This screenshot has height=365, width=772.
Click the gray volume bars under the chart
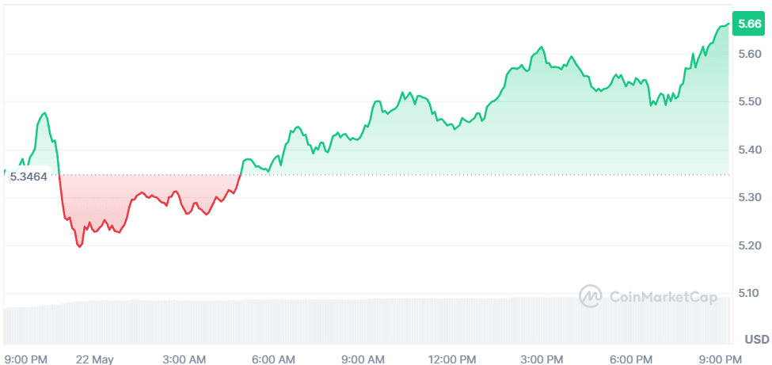pyautogui.click(x=364, y=321)
